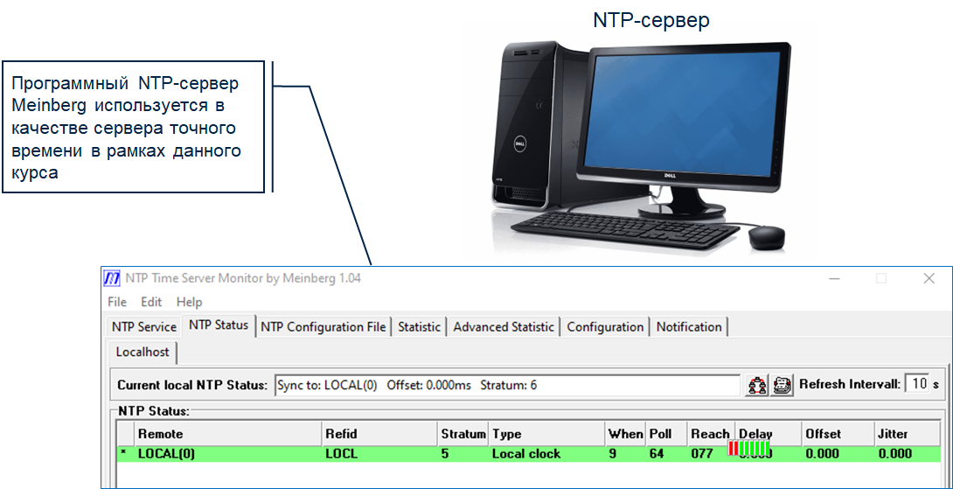Open the Notification tab
The width and height of the screenshot is (953, 489).
[x=689, y=327]
